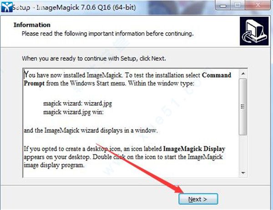Click the ImageMagick setup icon in title bar
The height and width of the screenshot is (210, 273).
[x=7, y=7]
